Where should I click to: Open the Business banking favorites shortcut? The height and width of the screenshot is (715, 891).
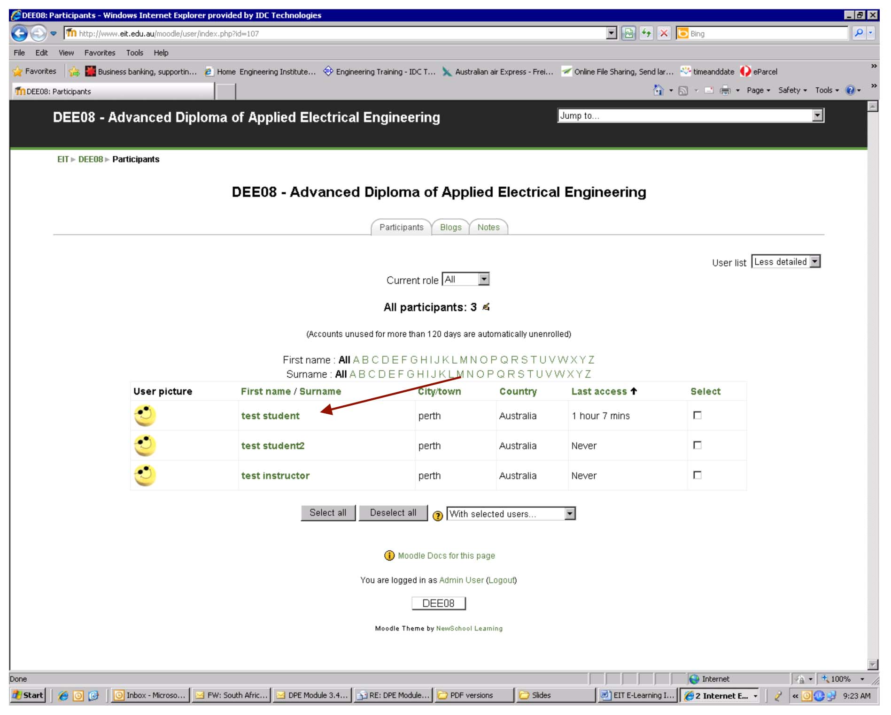point(141,71)
